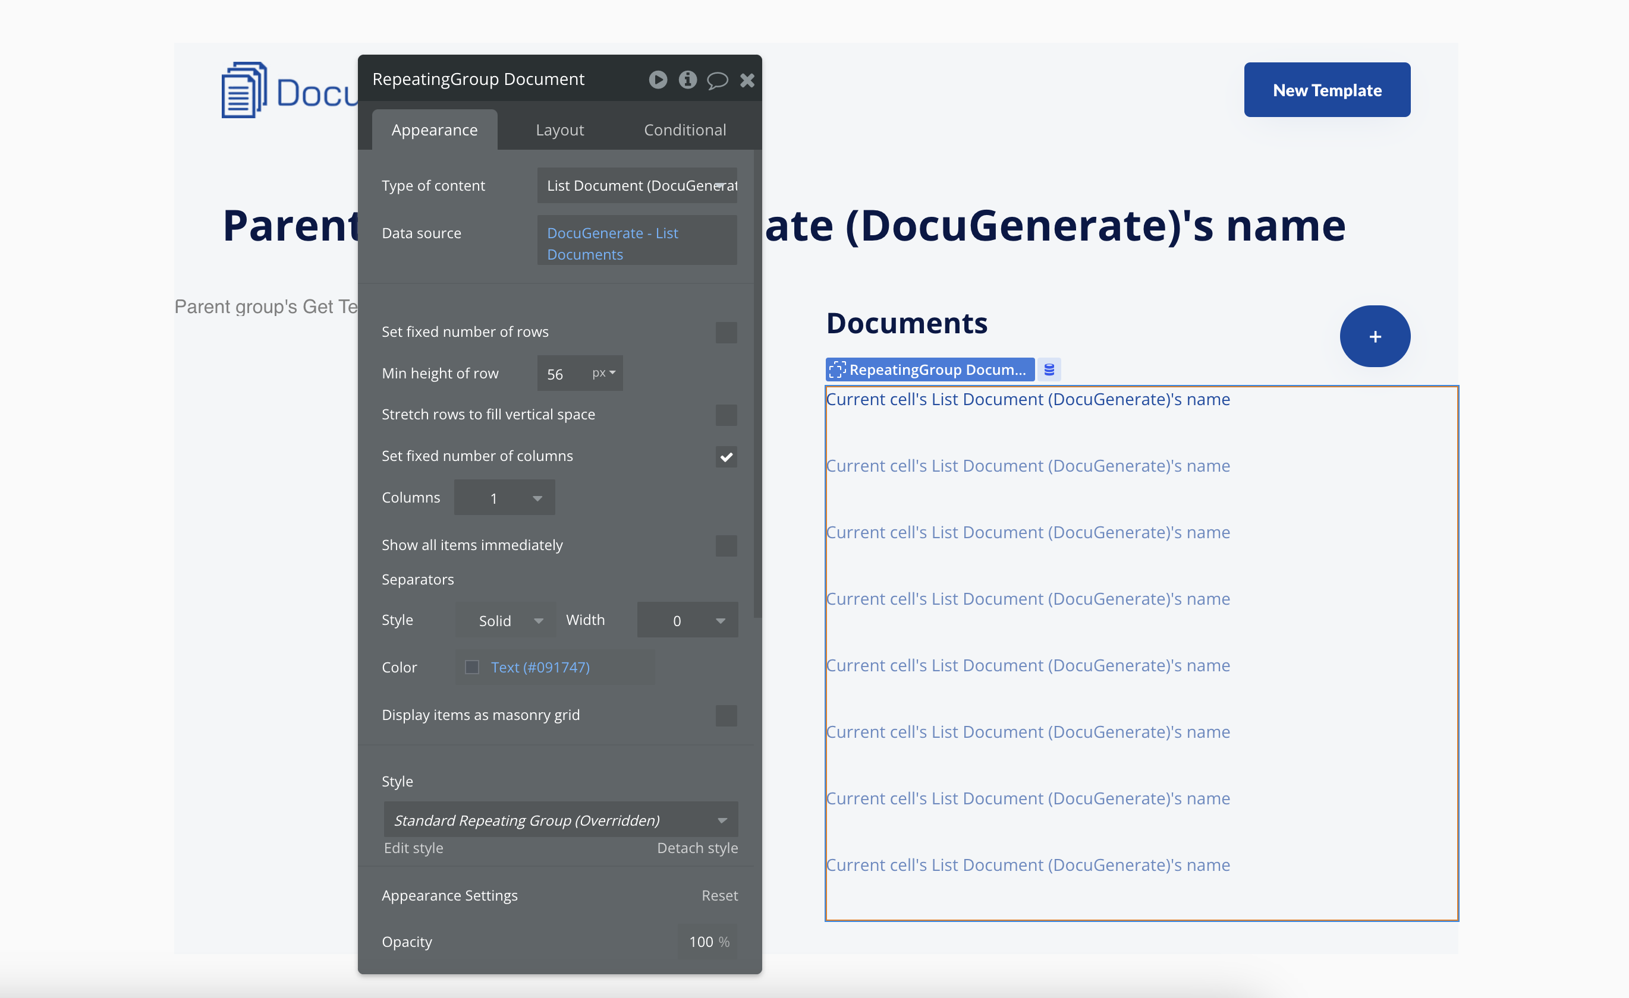Screen dimensions: 1629x998
Task: Click the Text (#091747) color link
Action: pos(540,667)
